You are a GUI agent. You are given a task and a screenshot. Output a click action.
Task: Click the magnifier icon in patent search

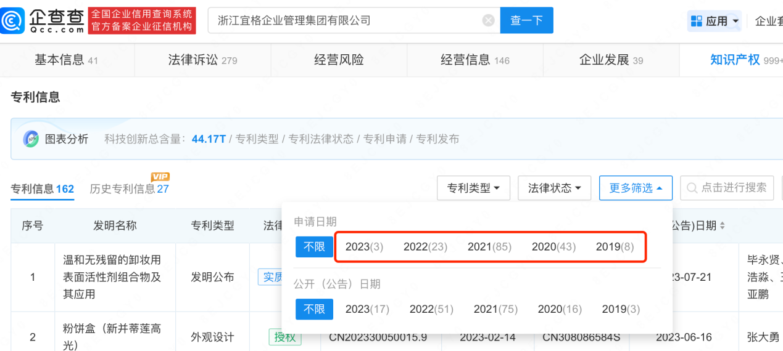coord(692,188)
